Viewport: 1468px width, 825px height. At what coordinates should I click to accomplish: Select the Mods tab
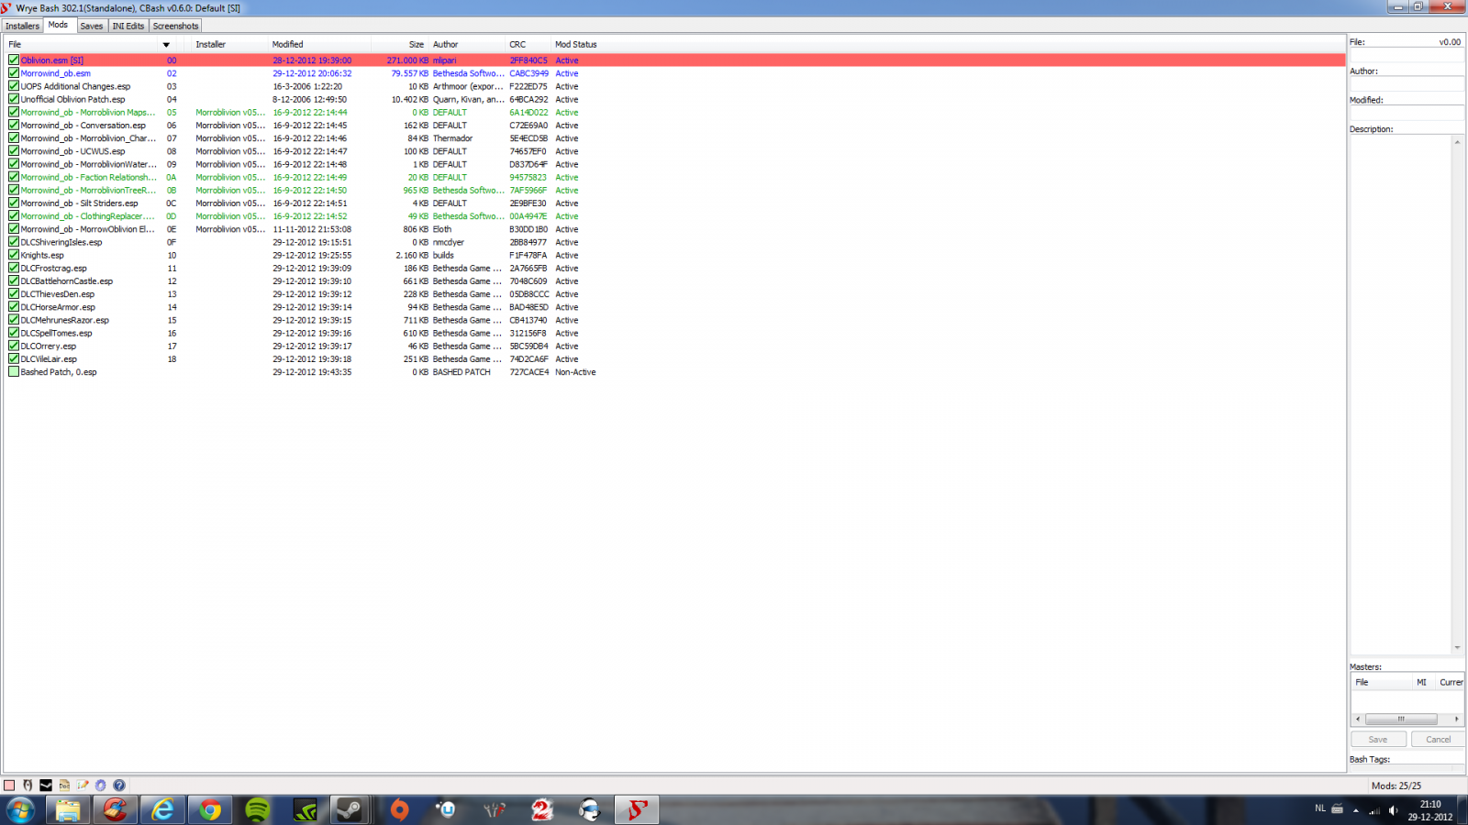point(58,25)
